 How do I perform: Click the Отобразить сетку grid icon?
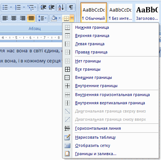tap(67, 145)
